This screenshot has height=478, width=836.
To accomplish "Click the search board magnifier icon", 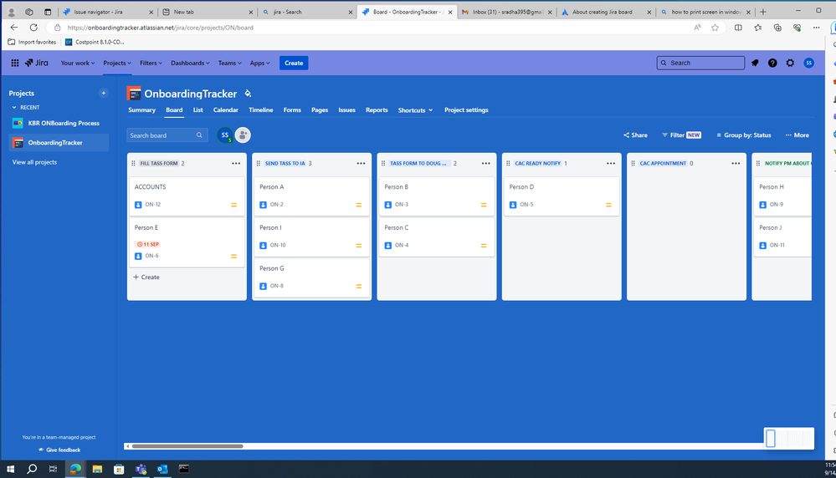I will (199, 135).
